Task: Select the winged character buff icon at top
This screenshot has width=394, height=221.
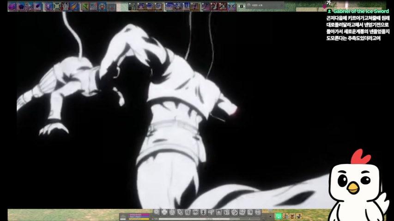Action: tap(232, 6)
